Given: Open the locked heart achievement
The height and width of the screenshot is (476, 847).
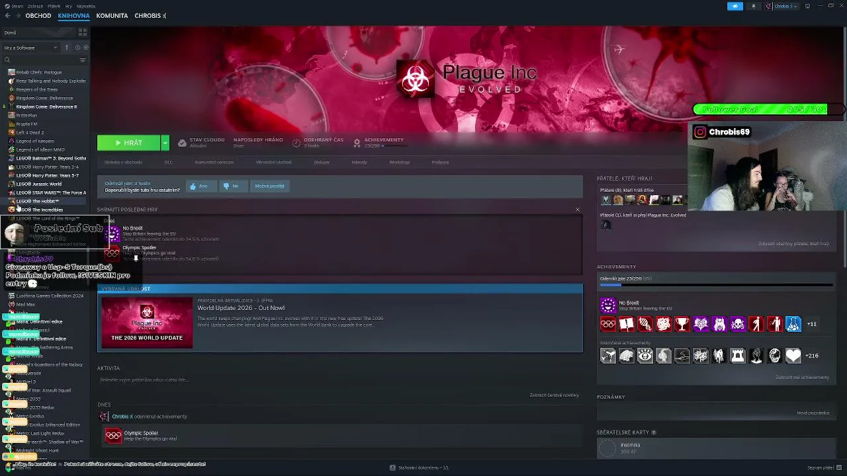Looking at the screenshot, I should 793,356.
